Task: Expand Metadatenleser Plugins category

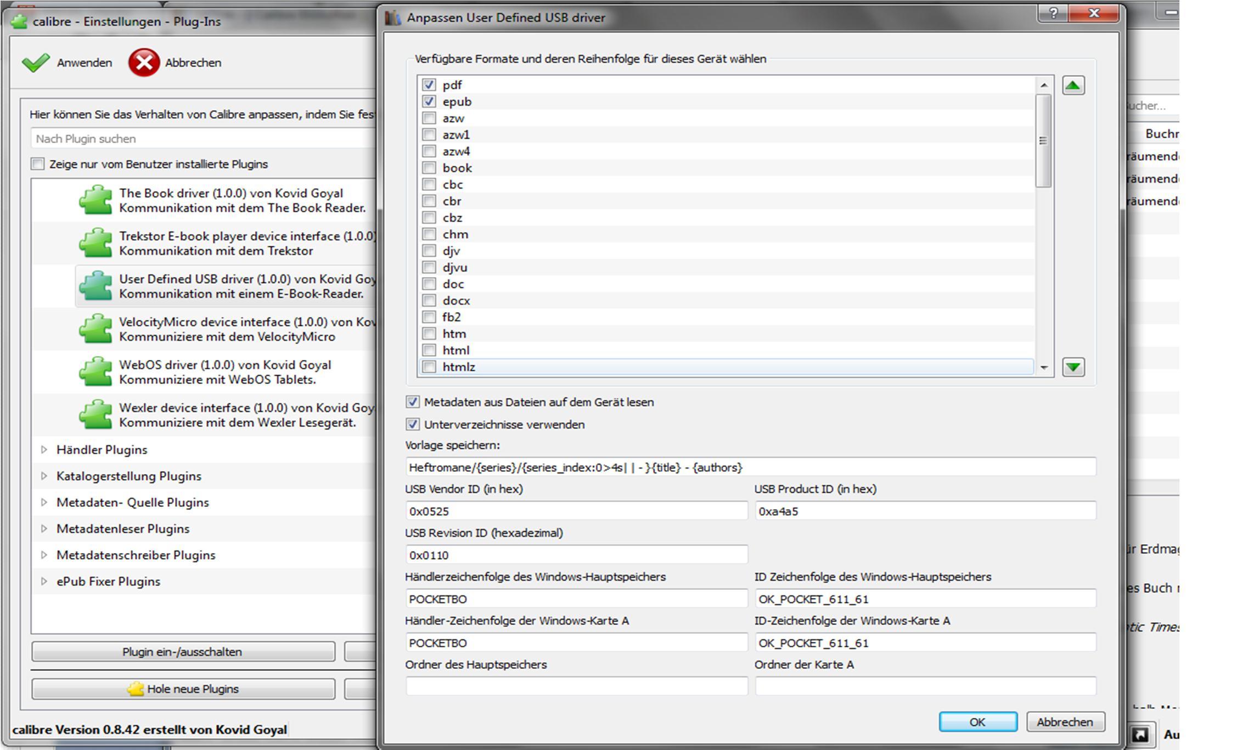Action: 44,529
